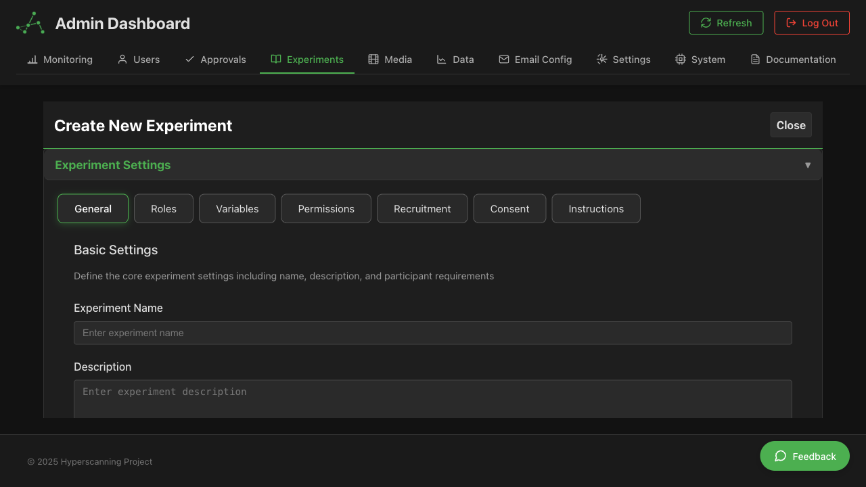Collapse the Experiment Settings section
This screenshot has width=866, height=487.
pos(808,164)
